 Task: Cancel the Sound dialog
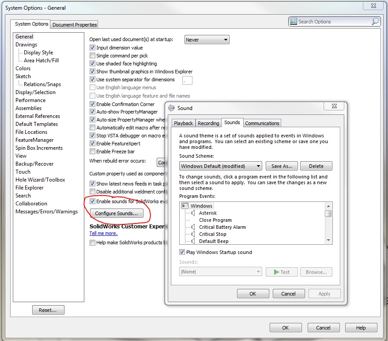point(289,294)
